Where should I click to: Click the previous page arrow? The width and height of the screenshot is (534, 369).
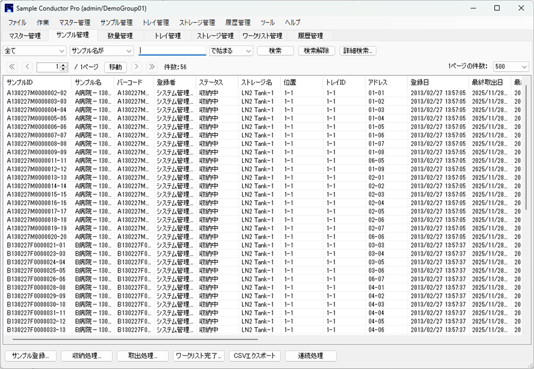coord(27,67)
